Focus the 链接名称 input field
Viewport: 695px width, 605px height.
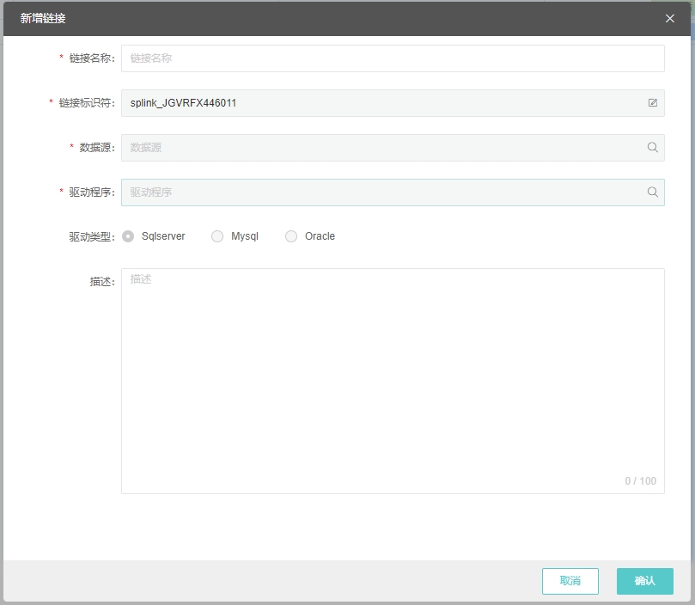click(x=393, y=58)
